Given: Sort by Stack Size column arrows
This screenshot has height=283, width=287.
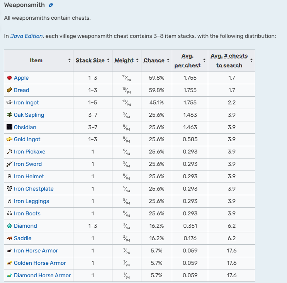Looking at the screenshot, I should (108, 61).
